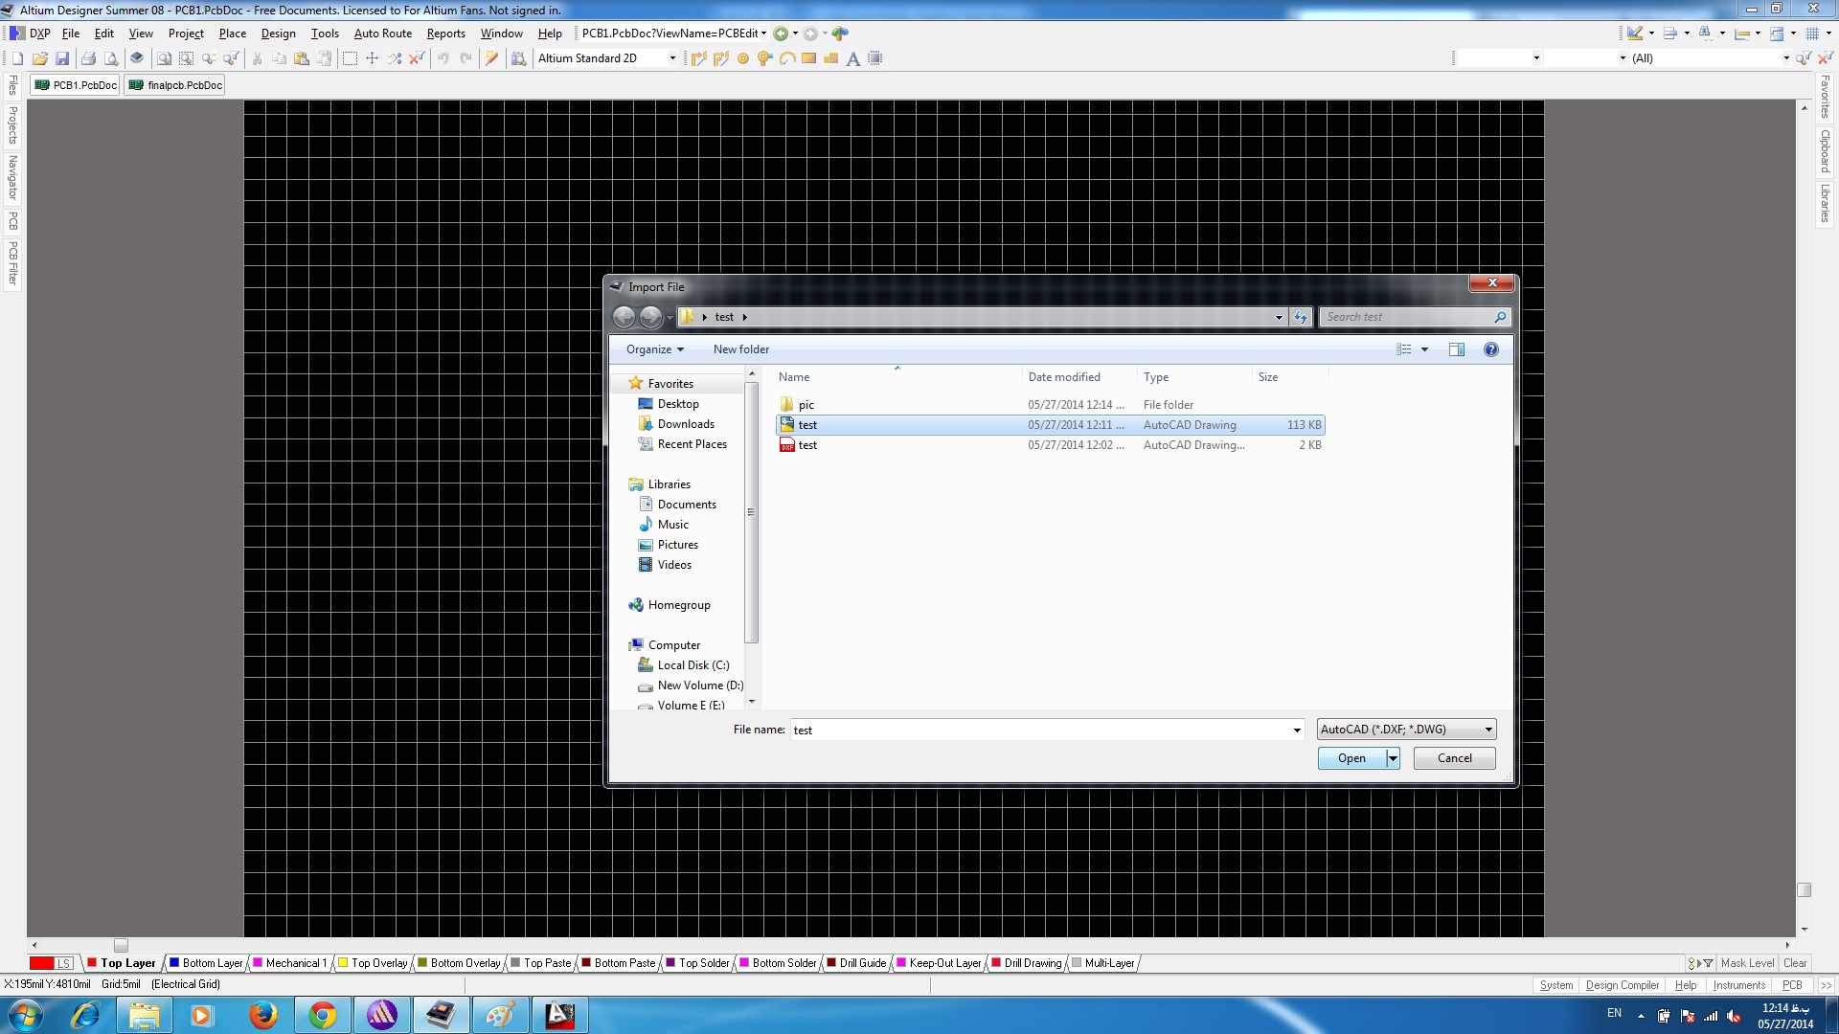Click the Cancel button
This screenshot has height=1034, width=1839.
(1454, 758)
